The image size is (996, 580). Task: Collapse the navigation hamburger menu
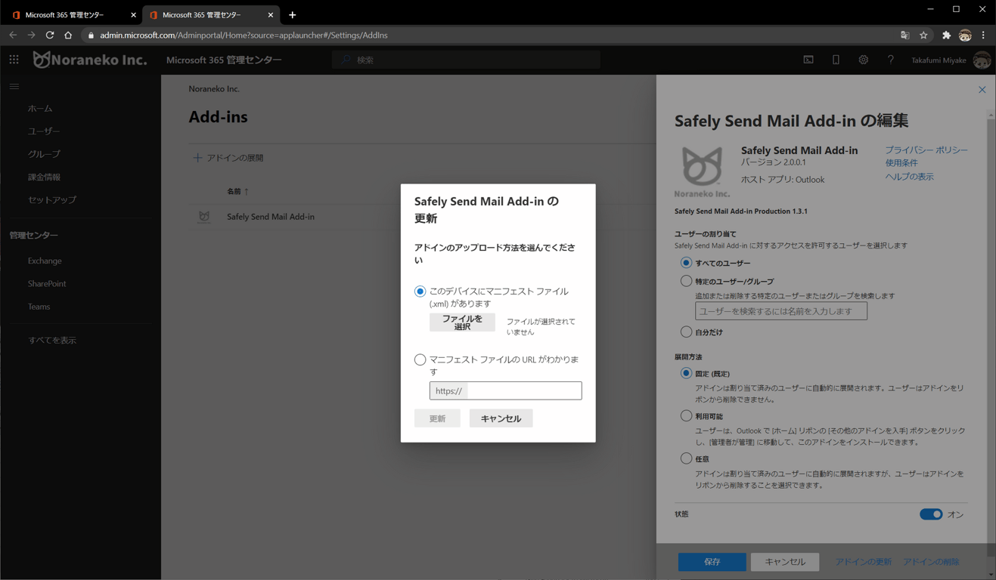[x=14, y=87]
